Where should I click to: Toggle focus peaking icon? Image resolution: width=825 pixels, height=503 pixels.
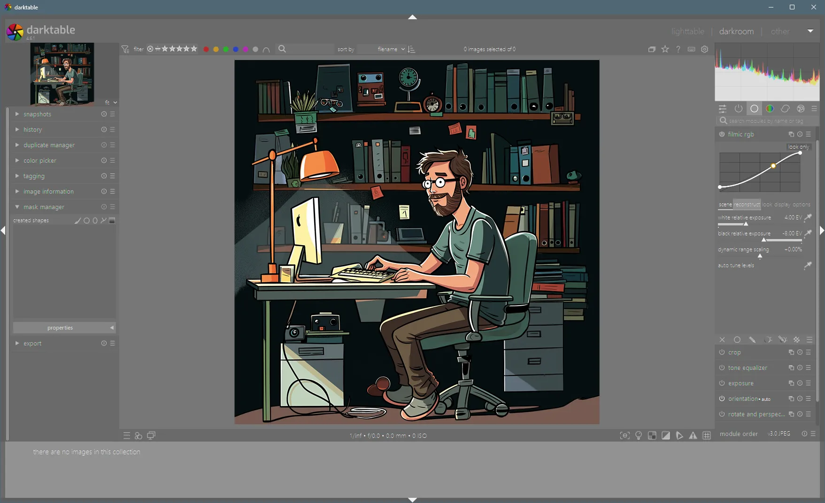click(x=625, y=435)
